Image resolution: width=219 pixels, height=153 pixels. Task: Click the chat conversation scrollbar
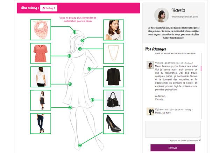tap(201, 86)
